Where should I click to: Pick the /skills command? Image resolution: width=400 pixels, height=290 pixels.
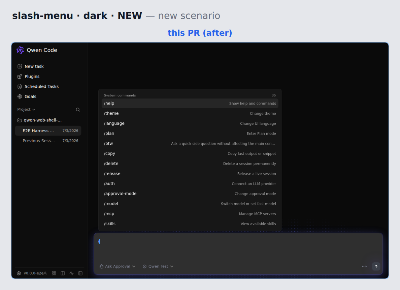[190, 224]
